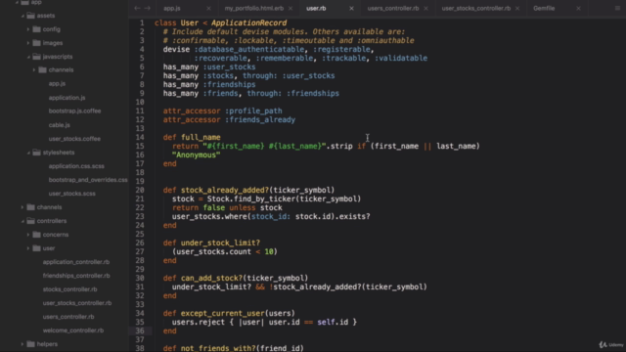The height and width of the screenshot is (352, 626).
Task: Open application_controller.rb file
Action: (76, 262)
